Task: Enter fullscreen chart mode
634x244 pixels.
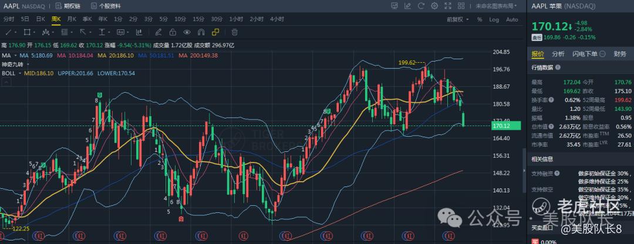Action: point(447,6)
